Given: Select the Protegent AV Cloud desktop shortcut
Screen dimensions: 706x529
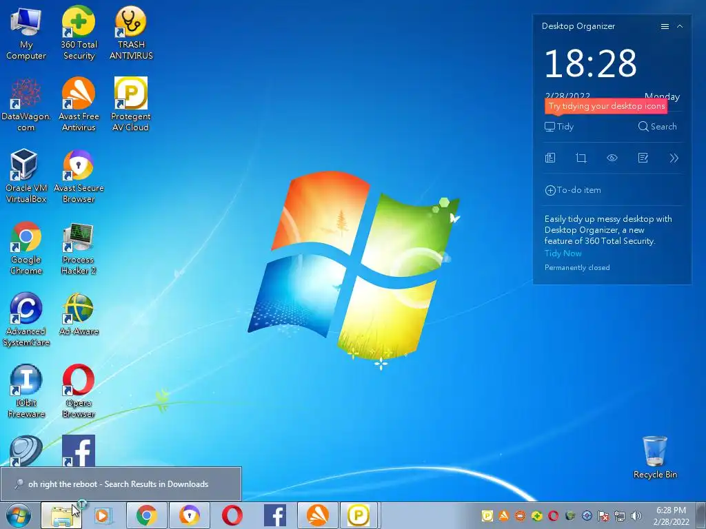Looking at the screenshot, I should (130, 105).
